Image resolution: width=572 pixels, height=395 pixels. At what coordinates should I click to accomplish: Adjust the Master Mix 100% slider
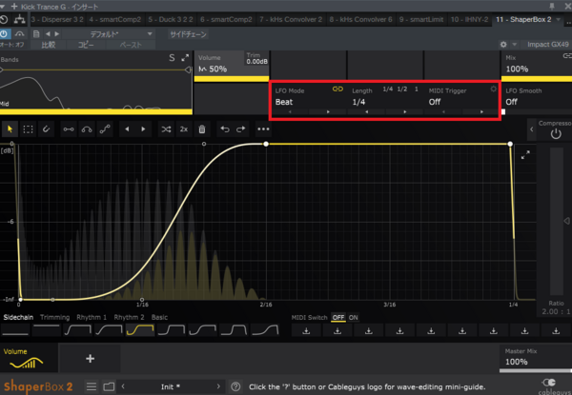(x=534, y=363)
